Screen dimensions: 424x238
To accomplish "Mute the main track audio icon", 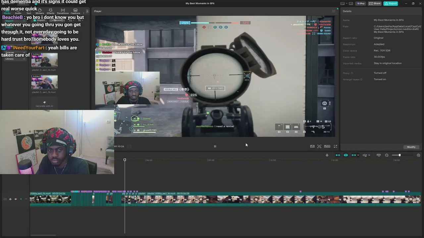I will click(21, 199).
